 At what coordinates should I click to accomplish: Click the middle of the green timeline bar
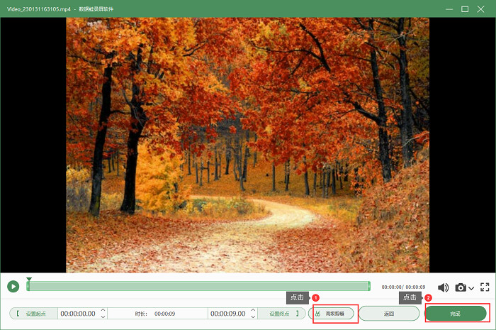[x=198, y=286]
